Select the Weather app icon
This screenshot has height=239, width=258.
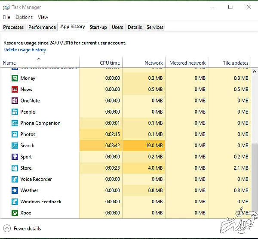[x=15, y=190]
